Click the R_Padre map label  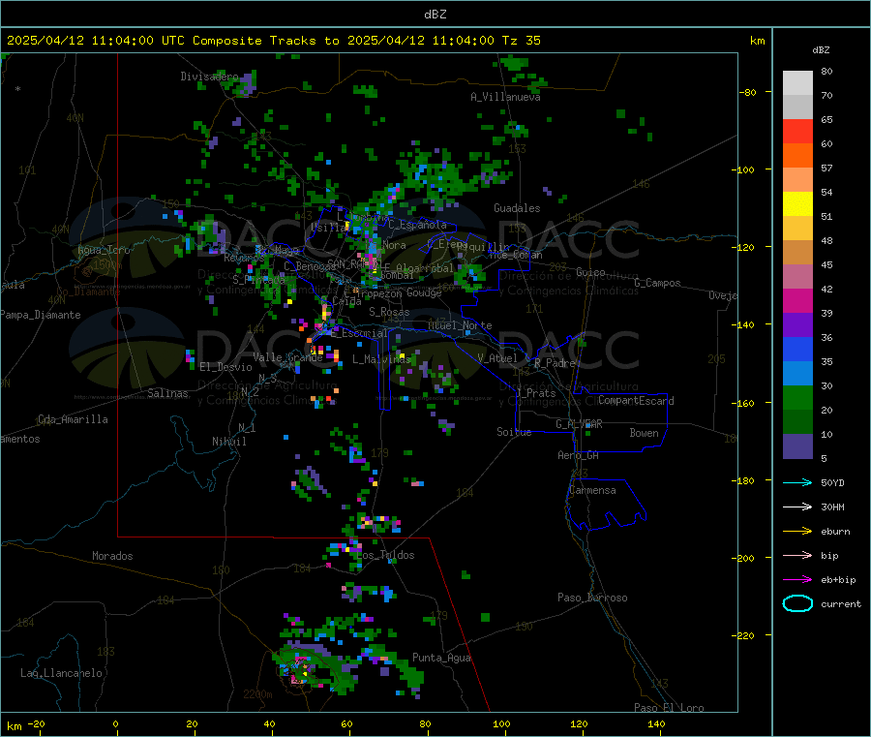(555, 363)
